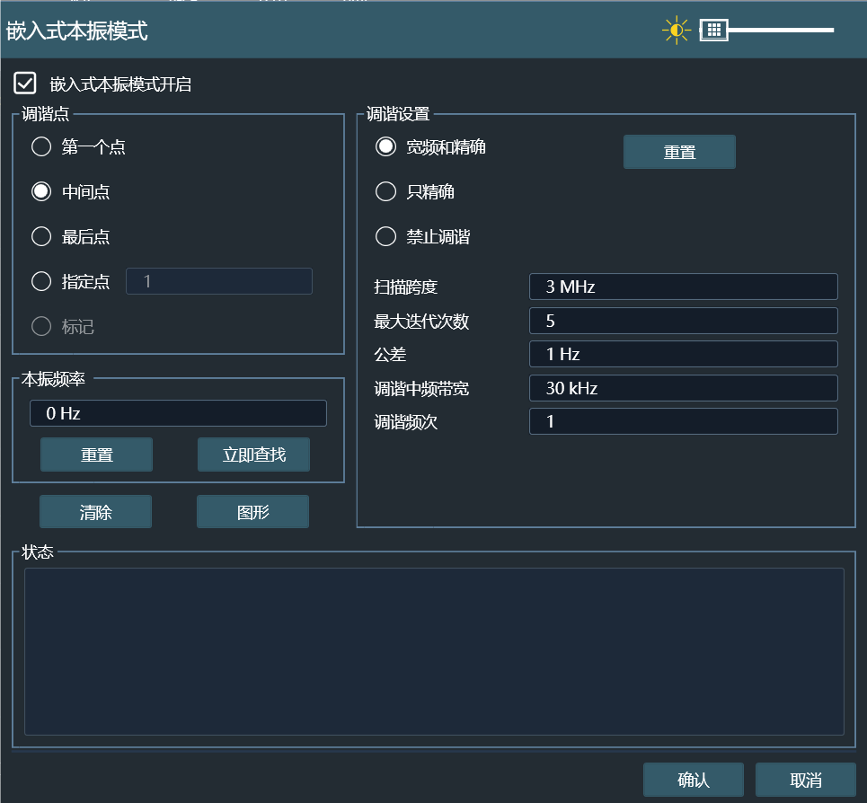Choose 禁止调谐 tuning option
The width and height of the screenshot is (867, 803).
pyautogui.click(x=386, y=236)
